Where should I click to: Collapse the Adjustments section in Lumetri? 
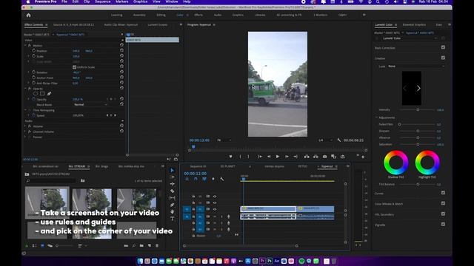377,117
